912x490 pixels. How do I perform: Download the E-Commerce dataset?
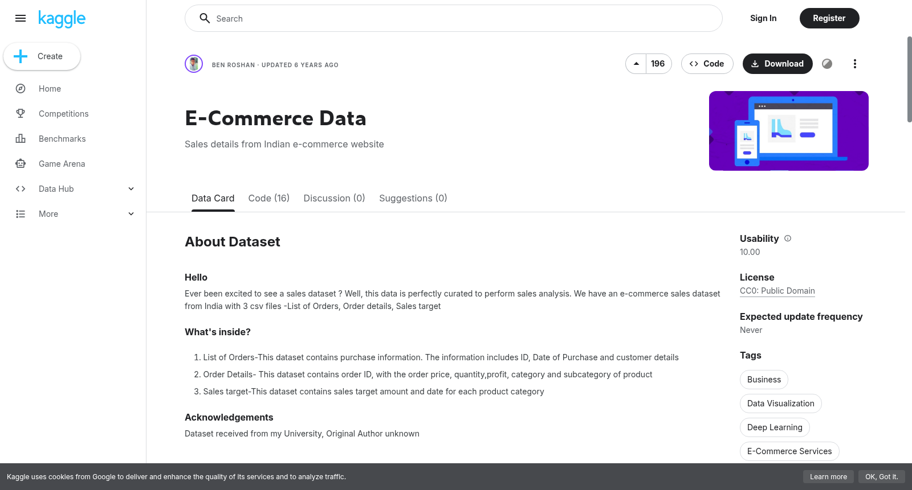(777, 64)
